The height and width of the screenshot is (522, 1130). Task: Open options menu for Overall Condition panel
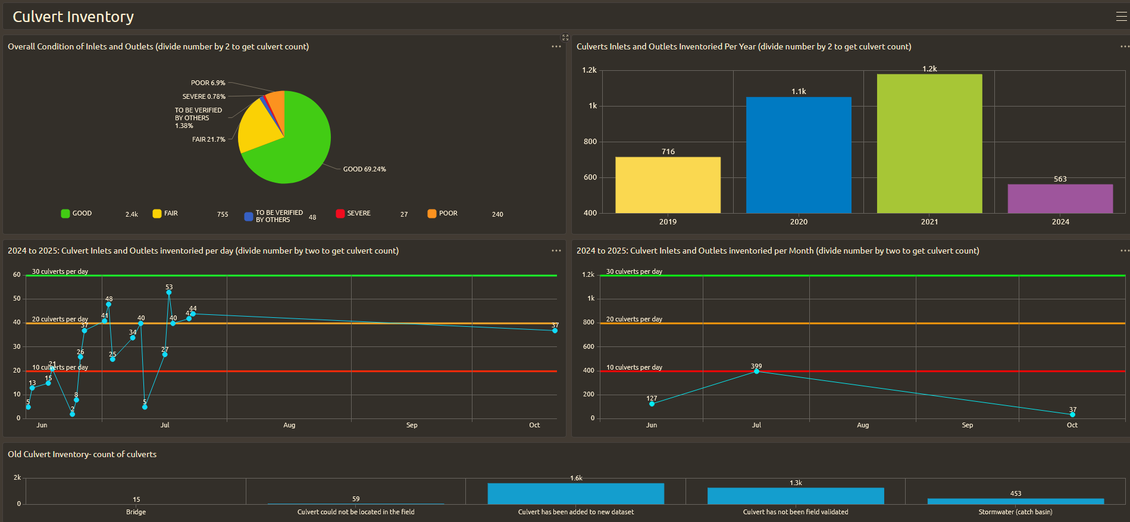click(x=556, y=46)
